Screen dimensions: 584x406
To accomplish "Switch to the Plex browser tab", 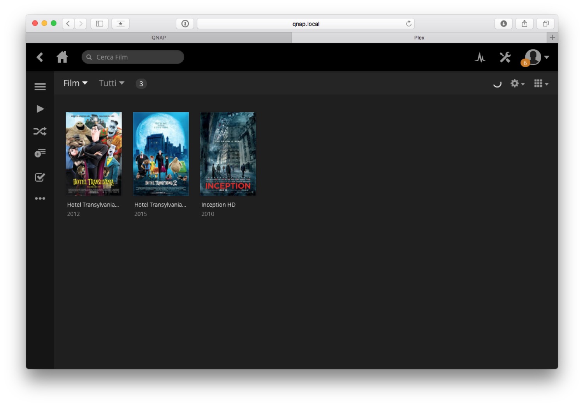I will [419, 38].
